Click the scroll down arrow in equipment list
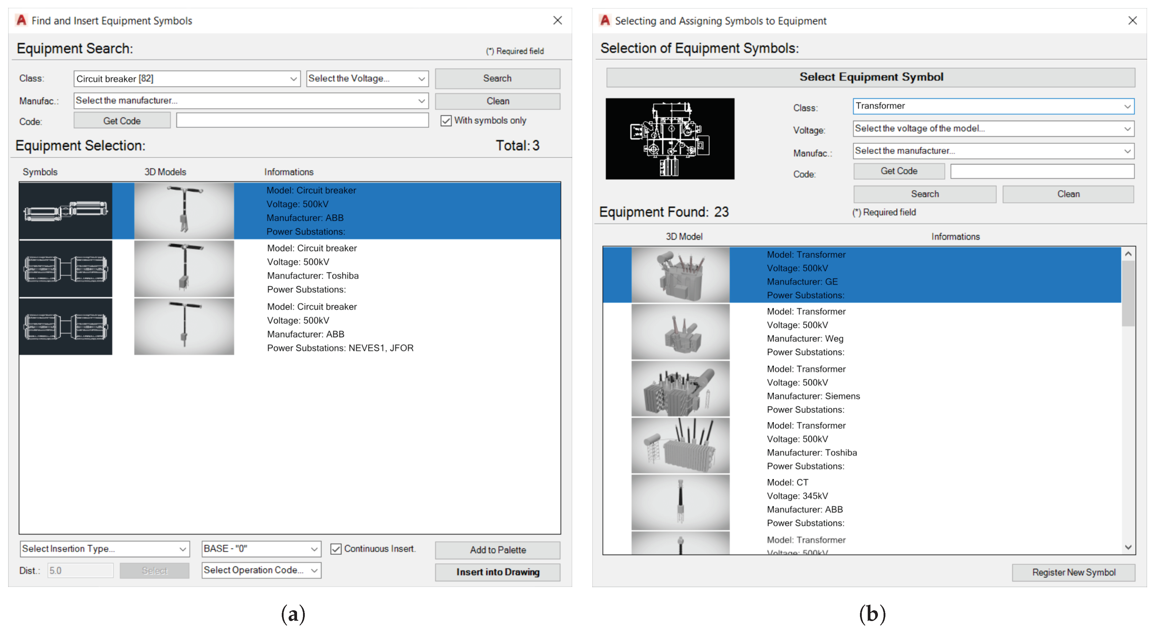This screenshot has width=1154, height=630. pos(1128,547)
